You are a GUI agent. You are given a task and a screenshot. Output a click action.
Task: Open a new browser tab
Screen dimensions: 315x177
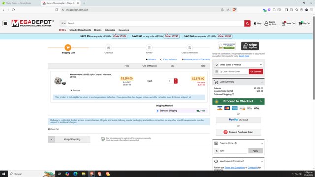pyautogui.click(x=84, y=3)
